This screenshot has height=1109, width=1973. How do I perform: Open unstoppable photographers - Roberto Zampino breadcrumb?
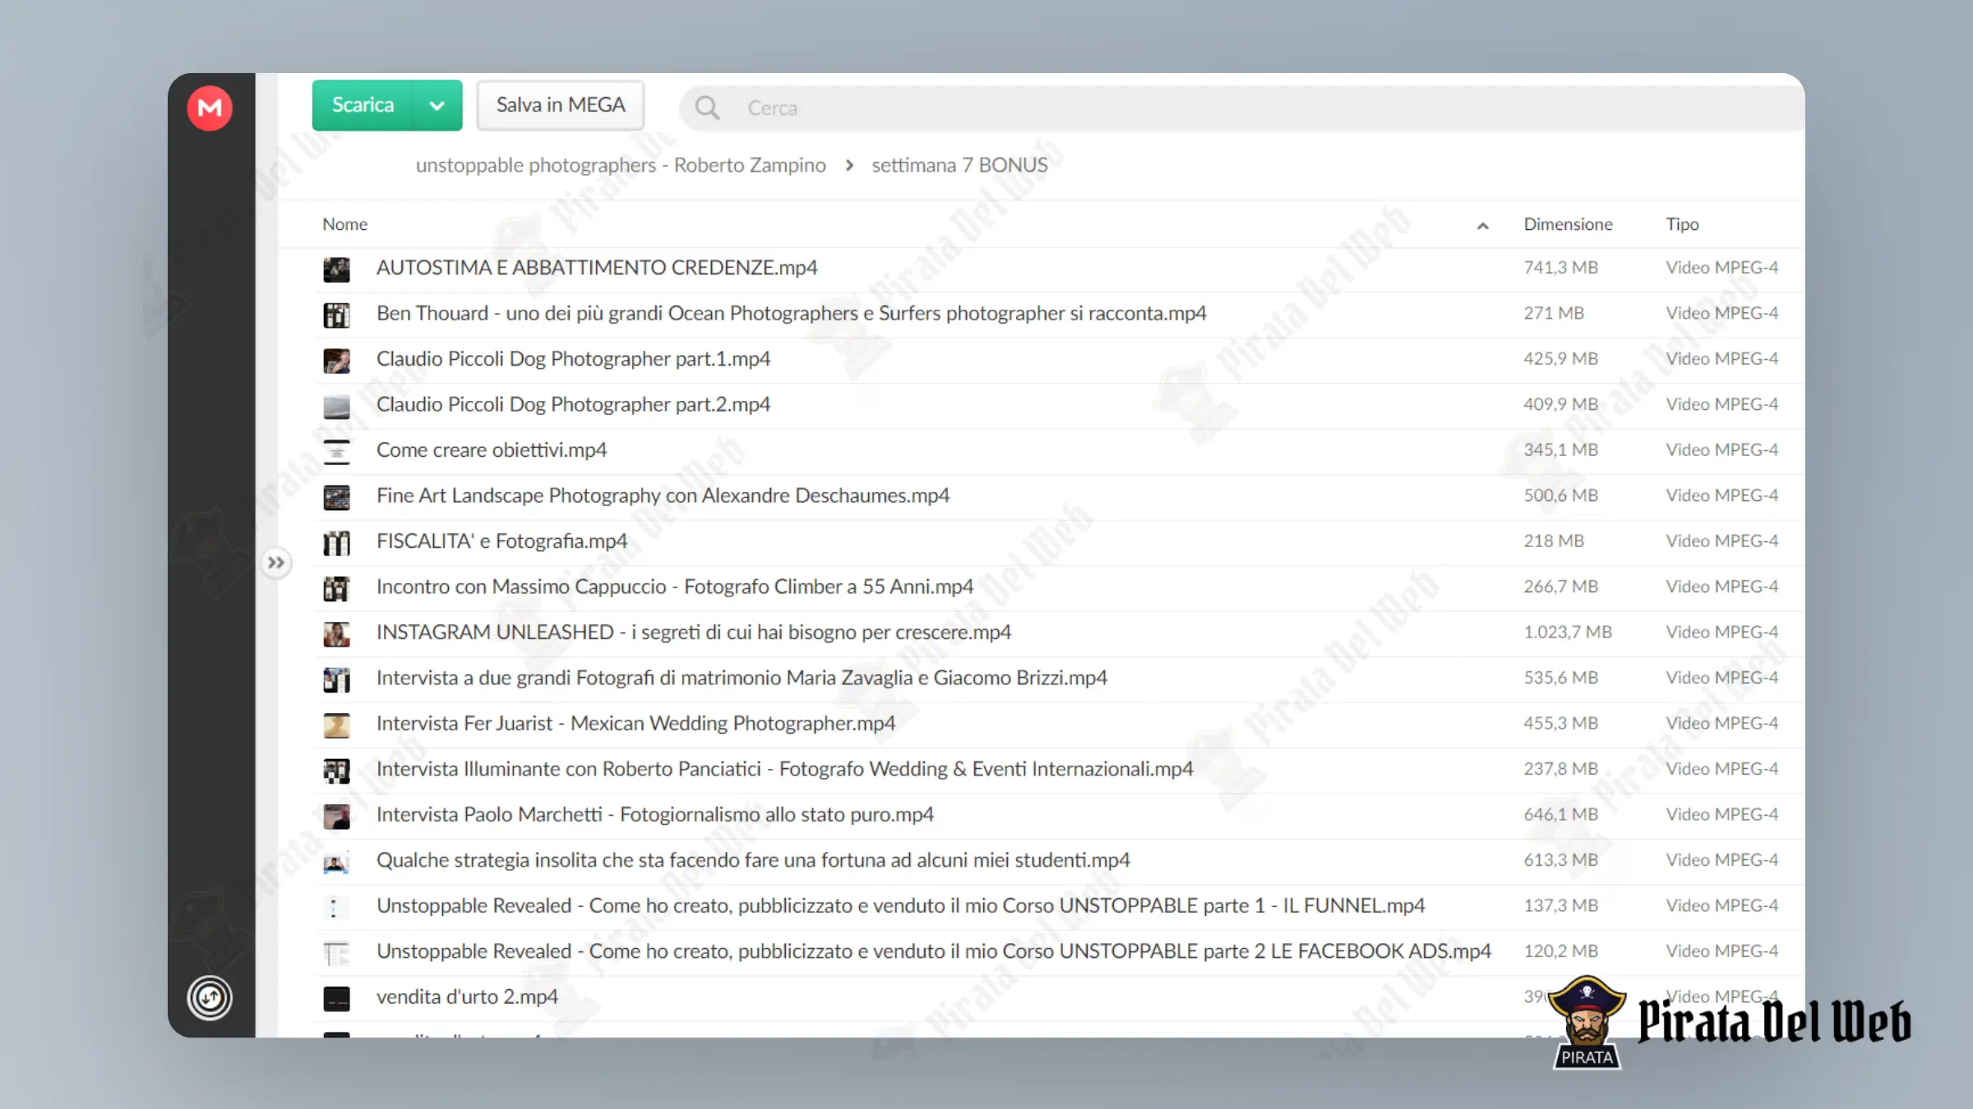[621, 165]
